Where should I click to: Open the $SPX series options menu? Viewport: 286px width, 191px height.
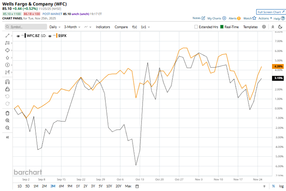[54, 35]
